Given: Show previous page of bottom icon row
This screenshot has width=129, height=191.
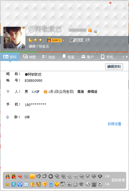Looking at the screenshot, I should tap(105, 184).
